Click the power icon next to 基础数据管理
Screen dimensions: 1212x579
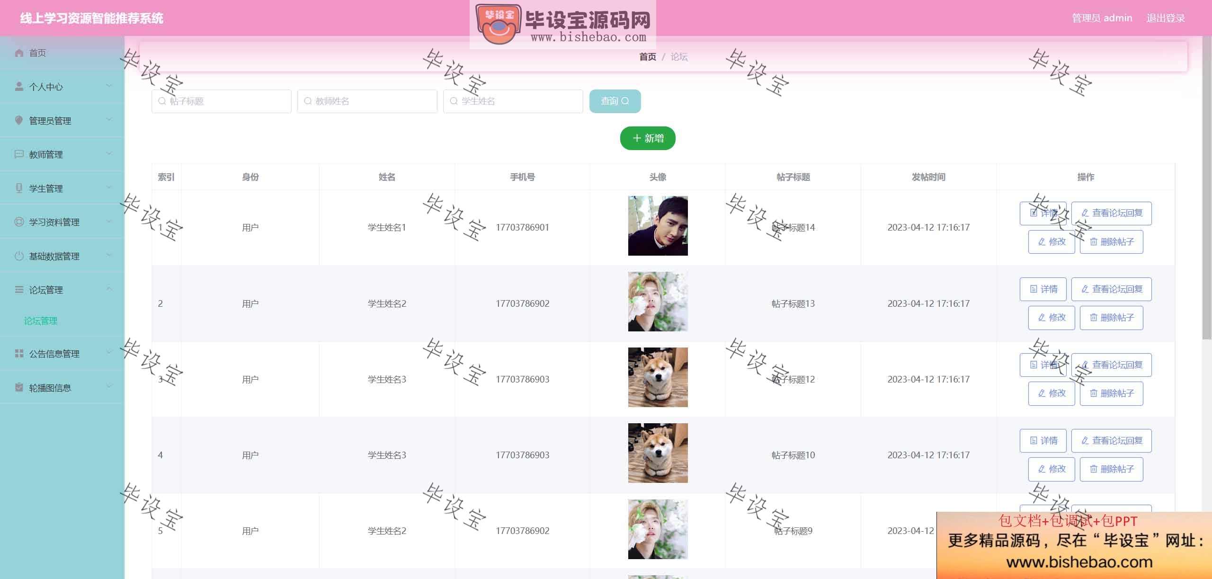tap(19, 256)
